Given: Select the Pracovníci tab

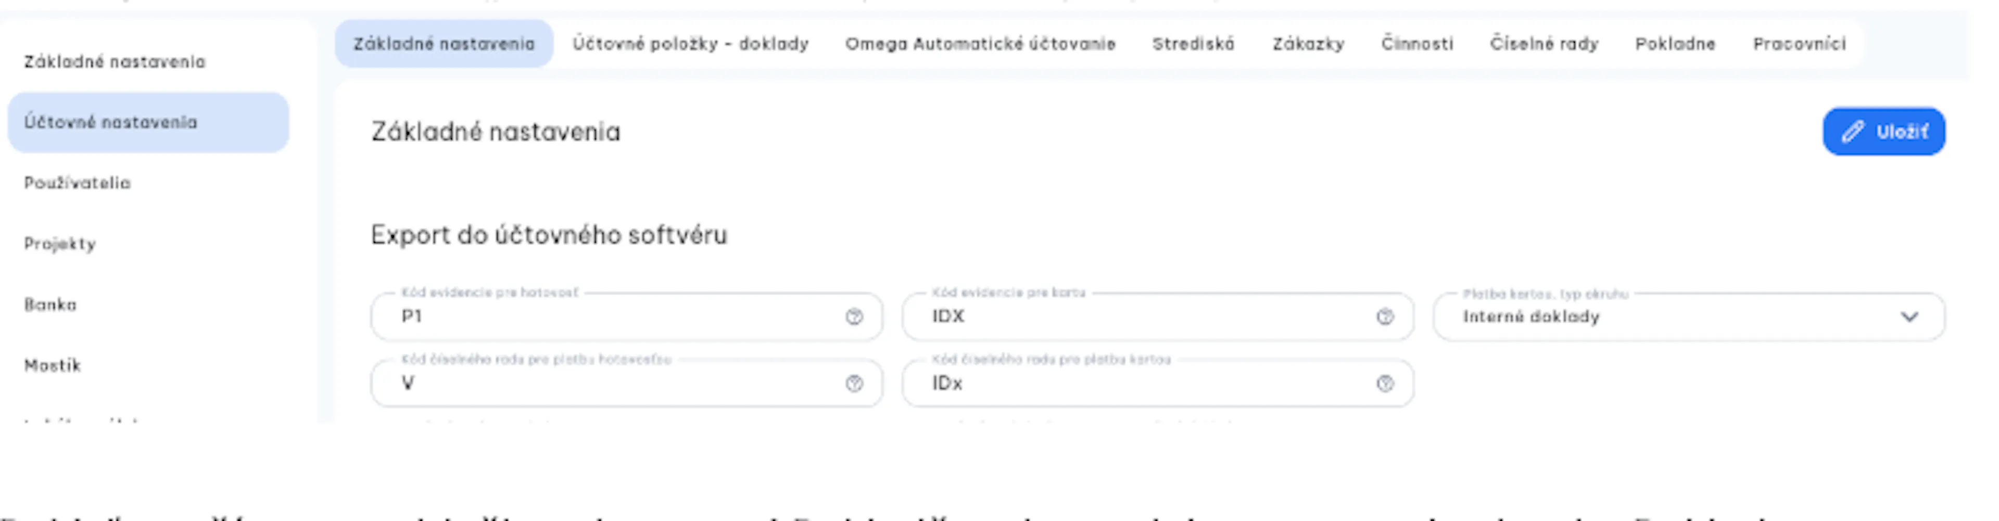Looking at the screenshot, I should tap(1800, 43).
